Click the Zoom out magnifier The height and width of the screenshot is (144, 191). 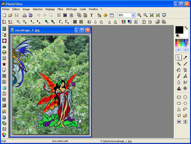click(x=145, y=15)
